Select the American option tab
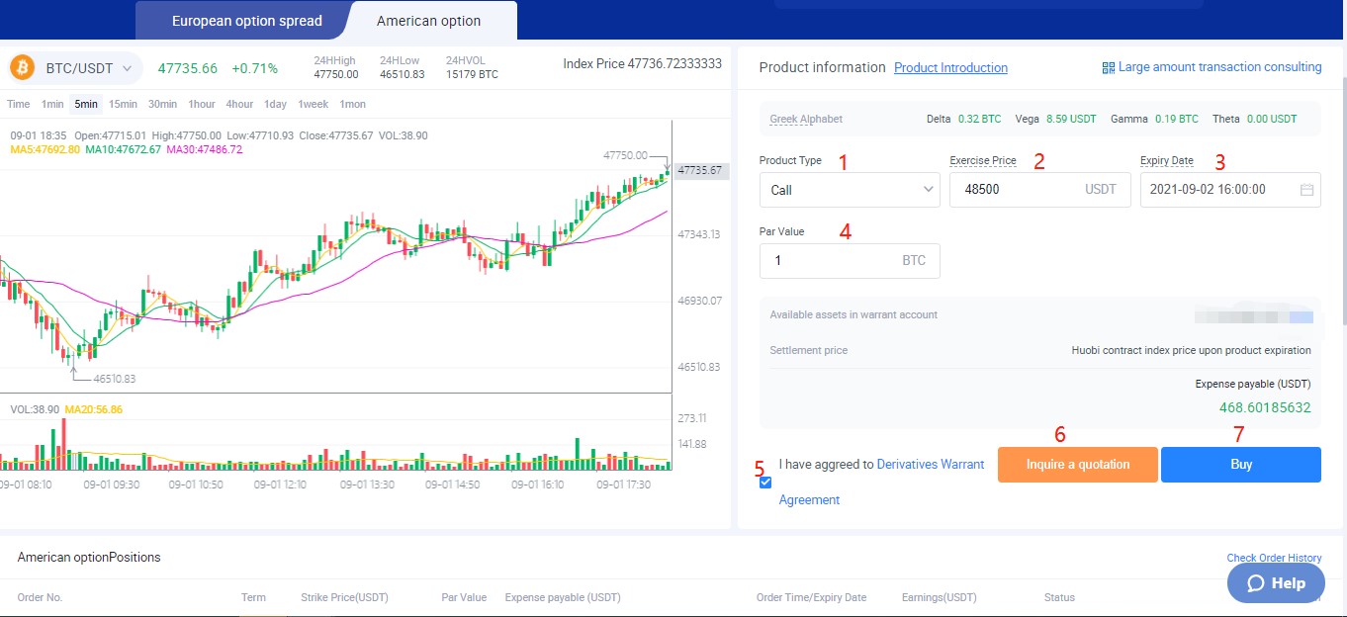Viewport: 1347px width, 617px height. [x=428, y=21]
